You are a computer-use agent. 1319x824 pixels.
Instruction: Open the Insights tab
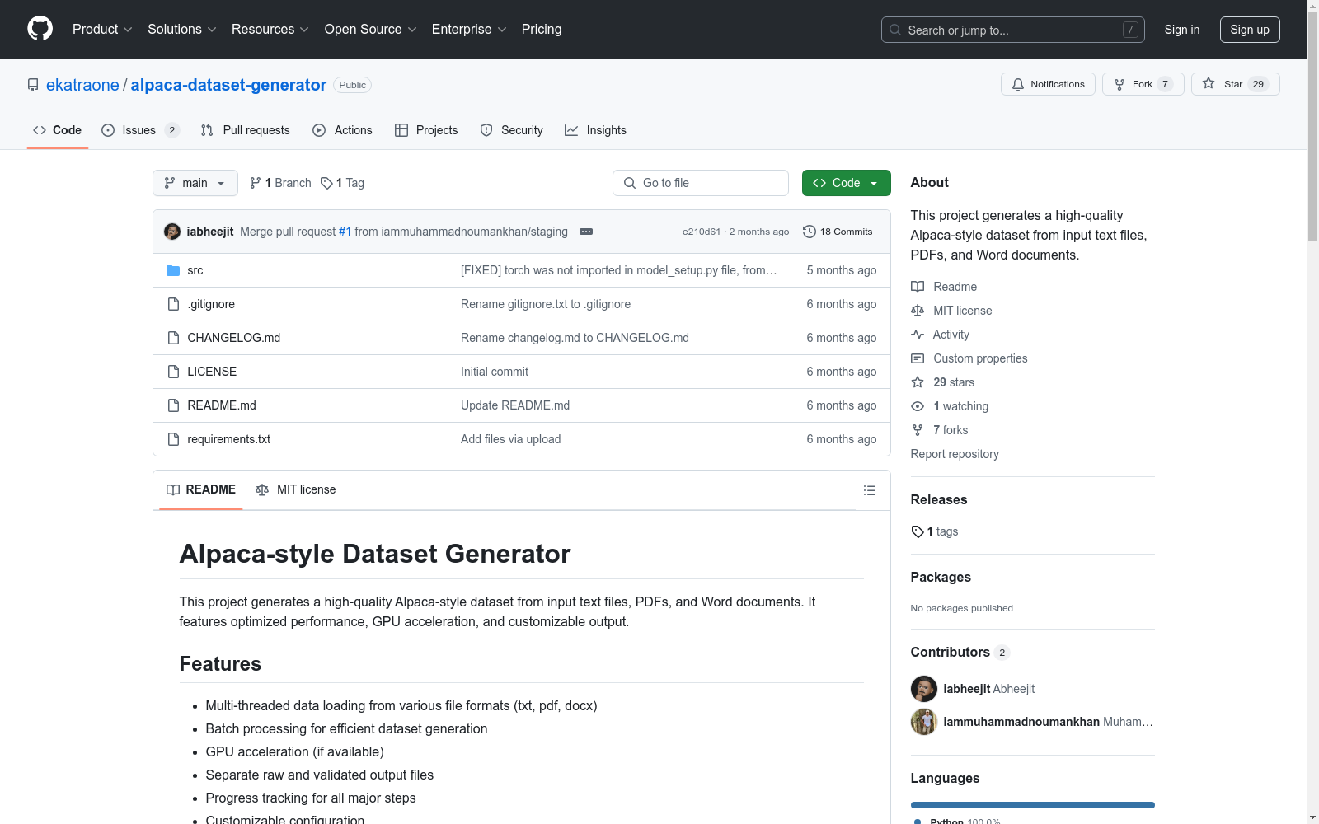595,130
